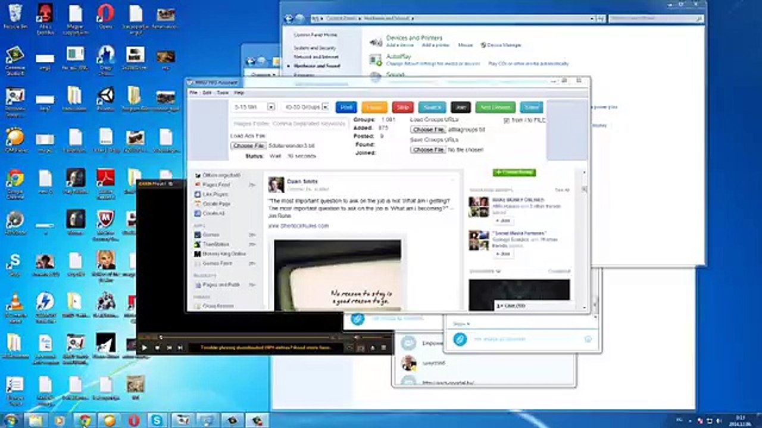This screenshot has width=762, height=428.
Task: Open the VLC media player desktop icon
Action: coord(15,309)
